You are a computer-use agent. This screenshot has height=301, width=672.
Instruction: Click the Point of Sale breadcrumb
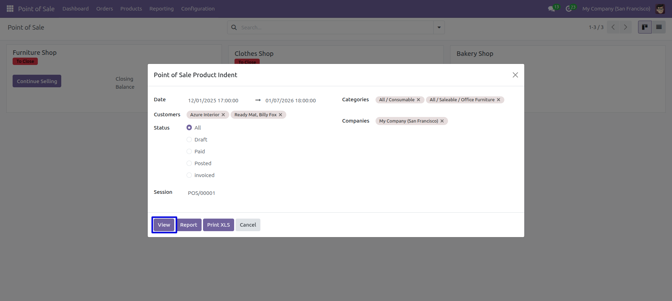26,27
